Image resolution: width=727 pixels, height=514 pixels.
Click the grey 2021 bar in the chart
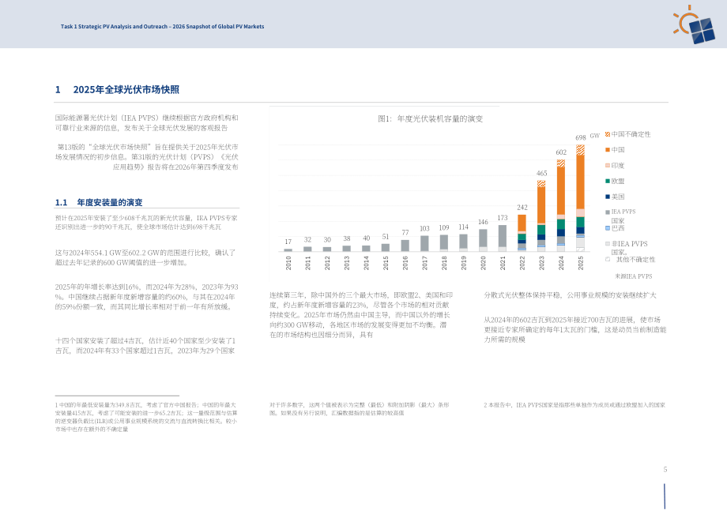[503, 236]
